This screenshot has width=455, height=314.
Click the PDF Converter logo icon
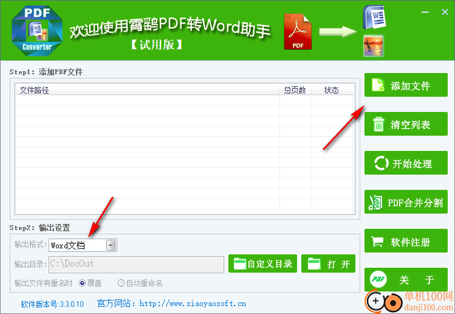tap(37, 30)
